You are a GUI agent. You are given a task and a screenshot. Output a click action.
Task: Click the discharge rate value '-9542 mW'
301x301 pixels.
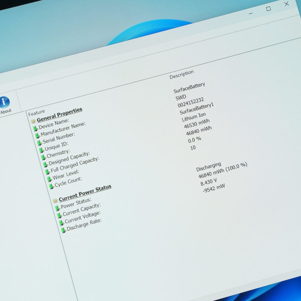pos(214,188)
